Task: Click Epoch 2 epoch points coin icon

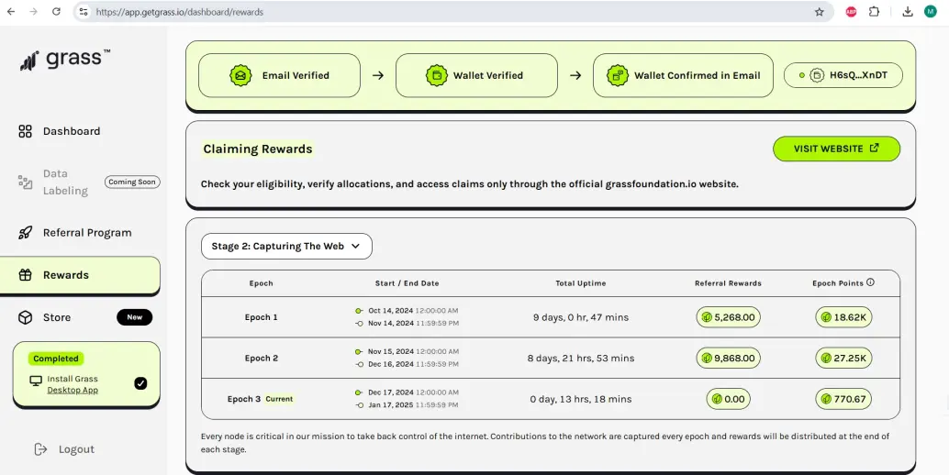Action: pos(826,359)
